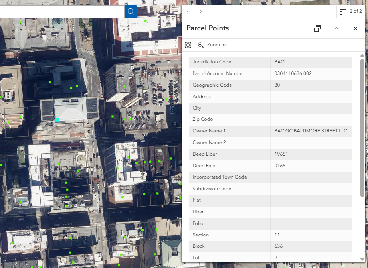Click the Parcel Points popup title
Viewport: 368px width, 268px height.
pos(208,28)
